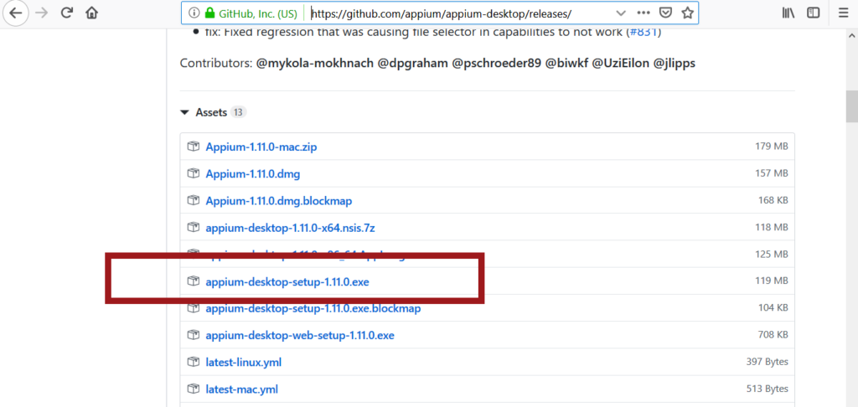The width and height of the screenshot is (858, 407).
Task: Click the vertical scrollbar thumb
Action: 850,106
